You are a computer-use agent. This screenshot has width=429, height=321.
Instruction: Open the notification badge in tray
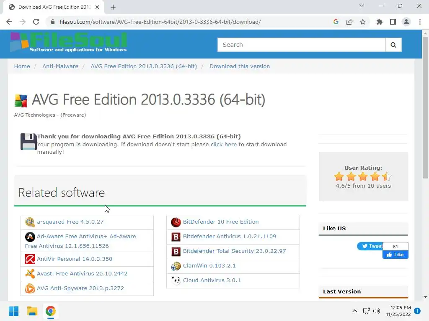[x=417, y=311]
